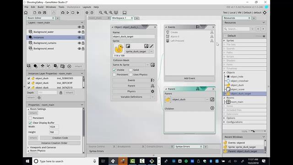Create new layer folder icon
This screenshot has width=293, height=165.
coord(62,66)
